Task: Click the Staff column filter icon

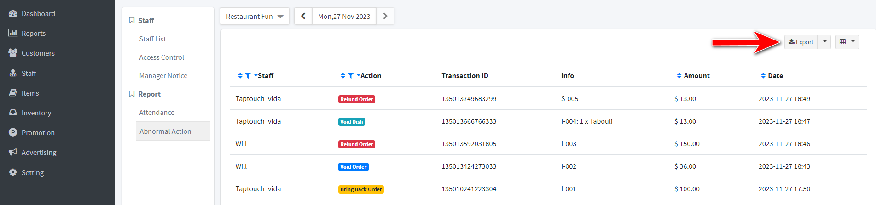Action: pos(248,76)
